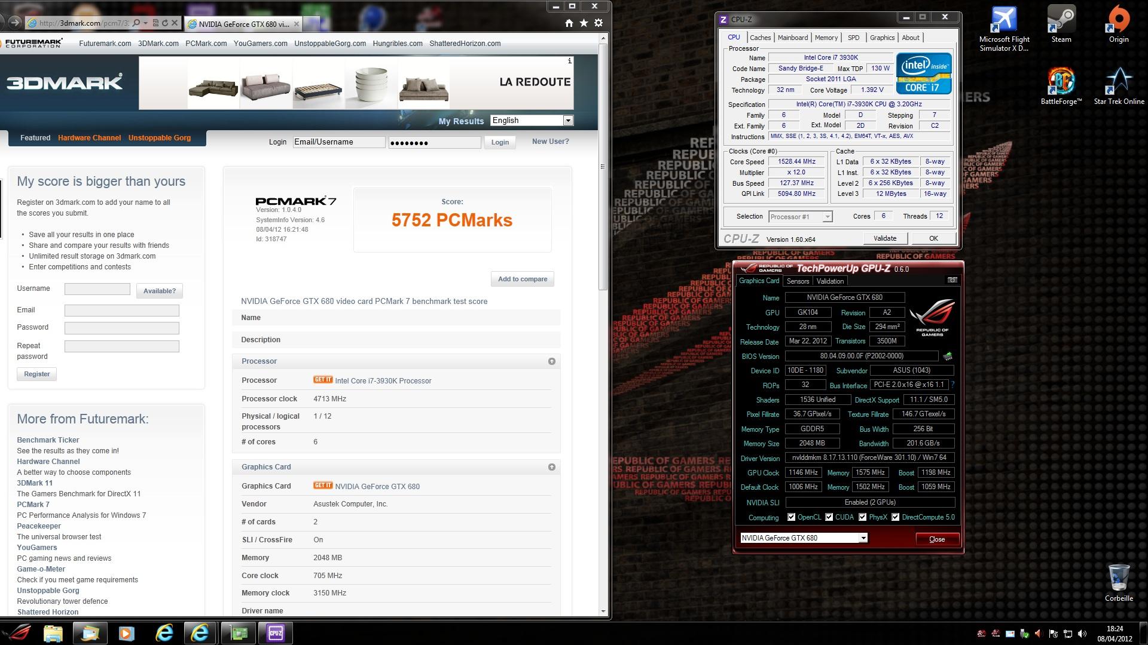Open Windows Explorer from taskbar
This screenshot has width=1148, height=645.
tap(53, 633)
